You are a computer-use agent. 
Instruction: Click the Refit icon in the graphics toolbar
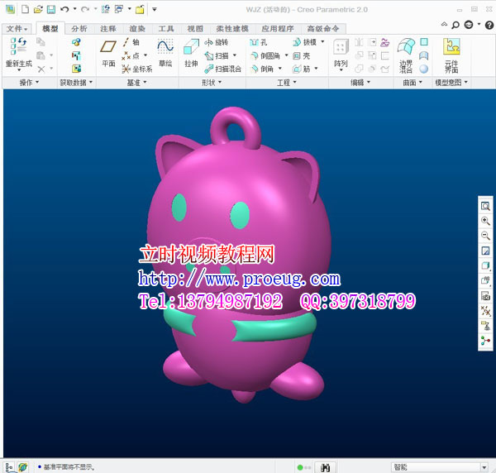tap(485, 206)
